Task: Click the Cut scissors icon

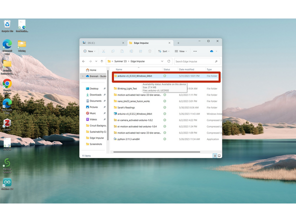Action: tap(103, 51)
